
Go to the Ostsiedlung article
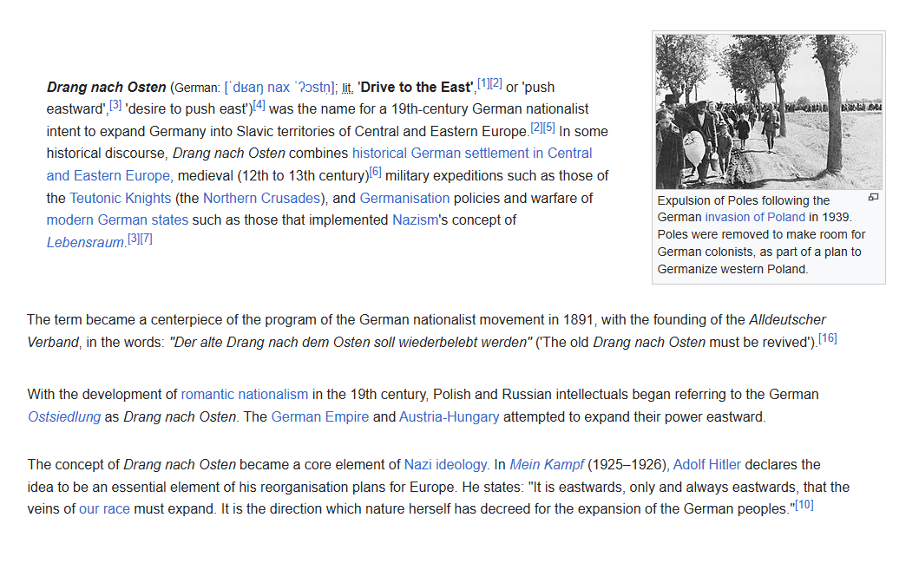coord(64,417)
